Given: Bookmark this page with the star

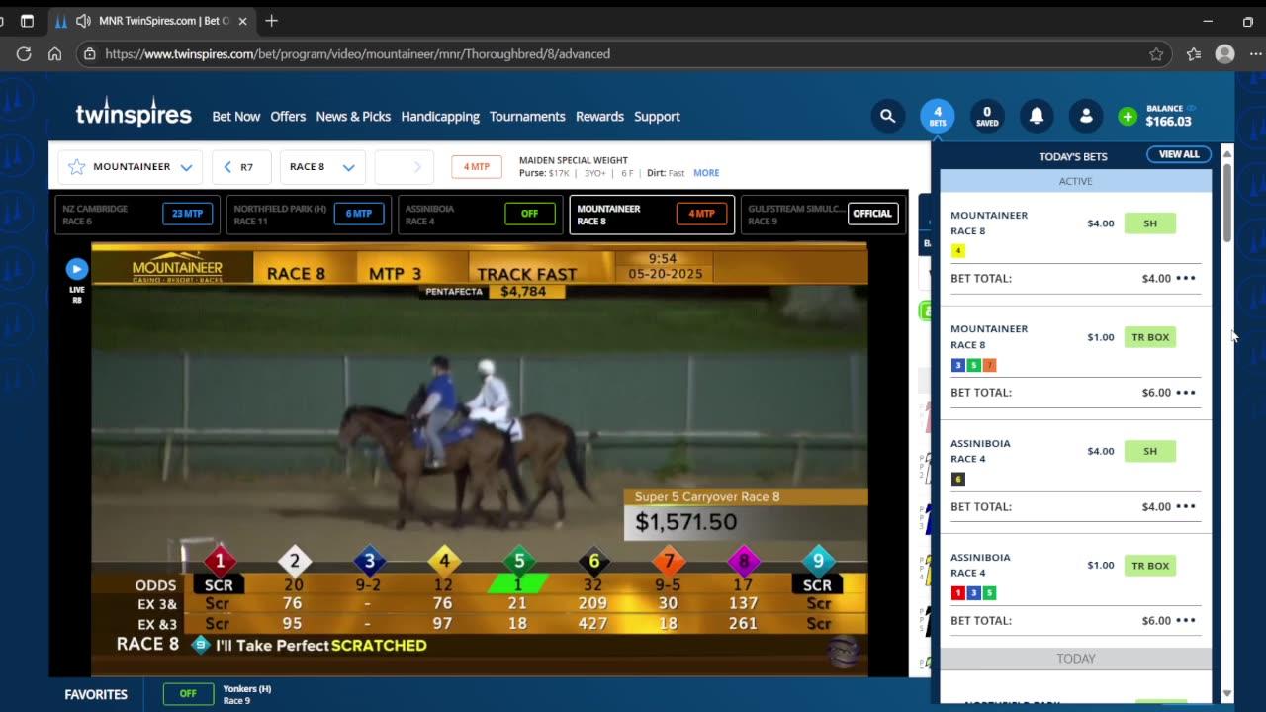Looking at the screenshot, I should coord(1156,54).
